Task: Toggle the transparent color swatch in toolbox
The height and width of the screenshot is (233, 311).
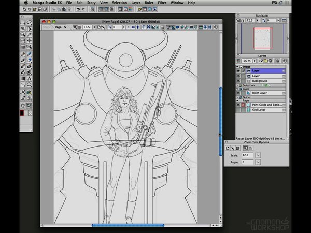Action: 30,113
